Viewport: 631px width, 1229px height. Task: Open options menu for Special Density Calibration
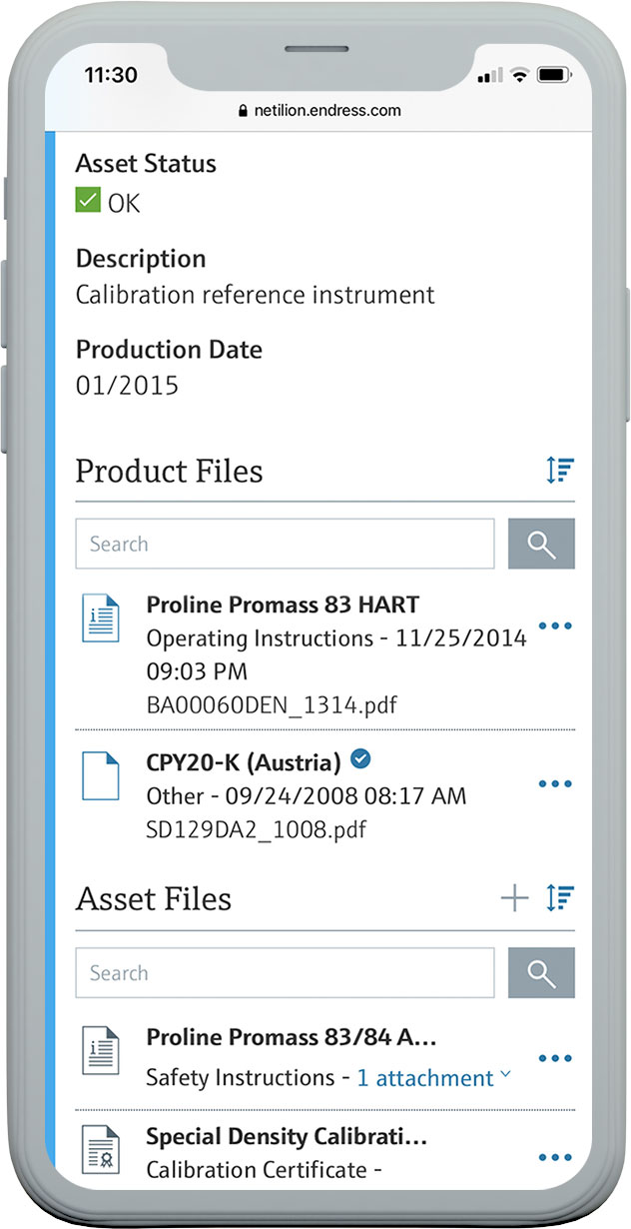pyautogui.click(x=555, y=1157)
